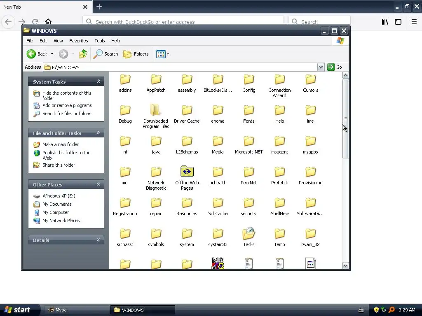
Task: Click Publish this folder to the Web
Action: (x=66, y=155)
